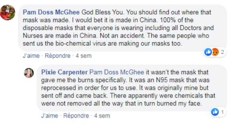234x125 pixels.
Task: Click Pam's comment text bubble
Action: pyautogui.click(x=123, y=28)
